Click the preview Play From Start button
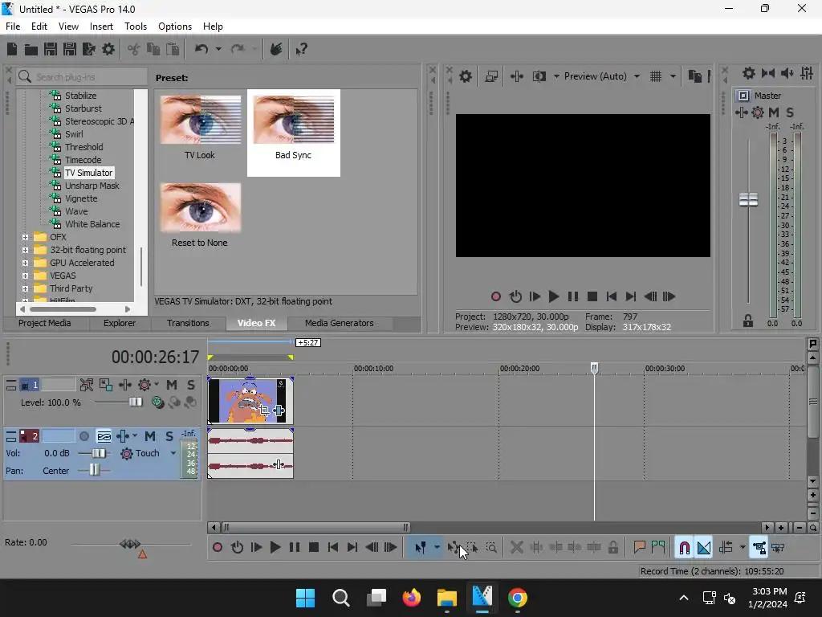This screenshot has width=822, height=617. click(x=534, y=296)
